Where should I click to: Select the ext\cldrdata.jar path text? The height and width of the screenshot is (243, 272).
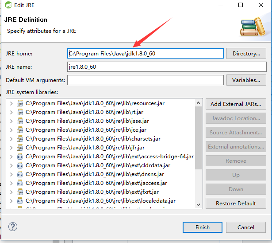click(x=98, y=165)
